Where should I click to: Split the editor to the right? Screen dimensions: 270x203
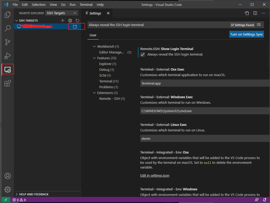tap(255, 13)
